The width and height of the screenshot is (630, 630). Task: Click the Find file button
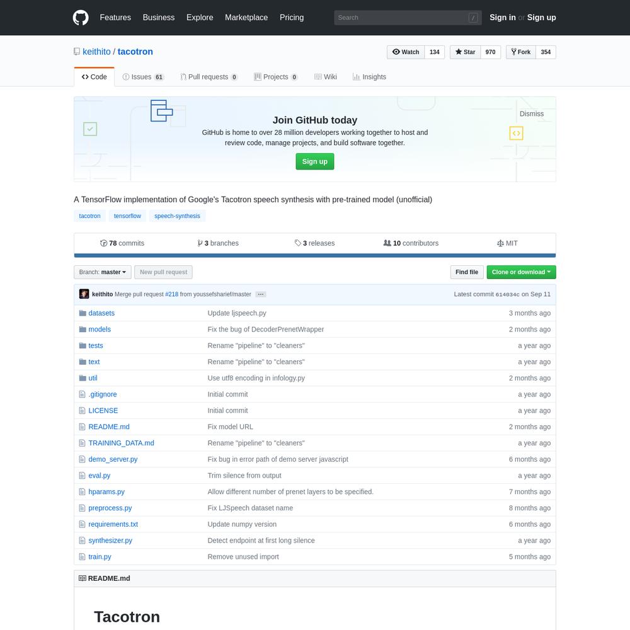coord(466,272)
